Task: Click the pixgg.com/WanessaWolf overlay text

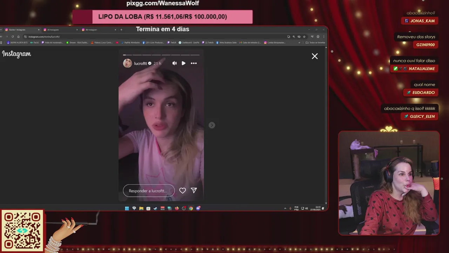Action: (x=163, y=3)
